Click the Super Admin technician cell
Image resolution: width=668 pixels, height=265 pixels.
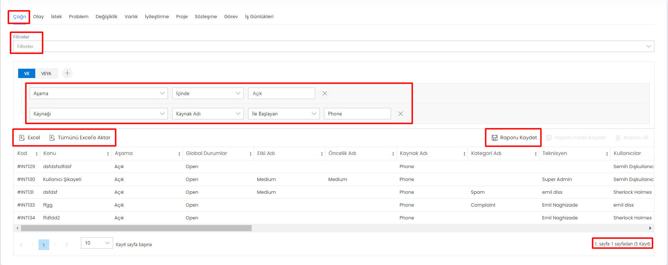[557, 179]
